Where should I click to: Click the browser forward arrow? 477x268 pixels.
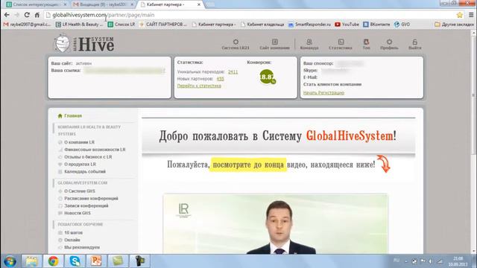click(x=16, y=15)
